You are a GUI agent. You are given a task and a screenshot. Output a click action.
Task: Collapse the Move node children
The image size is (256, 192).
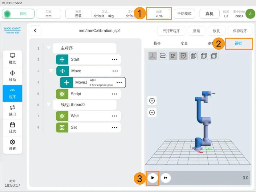(51, 71)
